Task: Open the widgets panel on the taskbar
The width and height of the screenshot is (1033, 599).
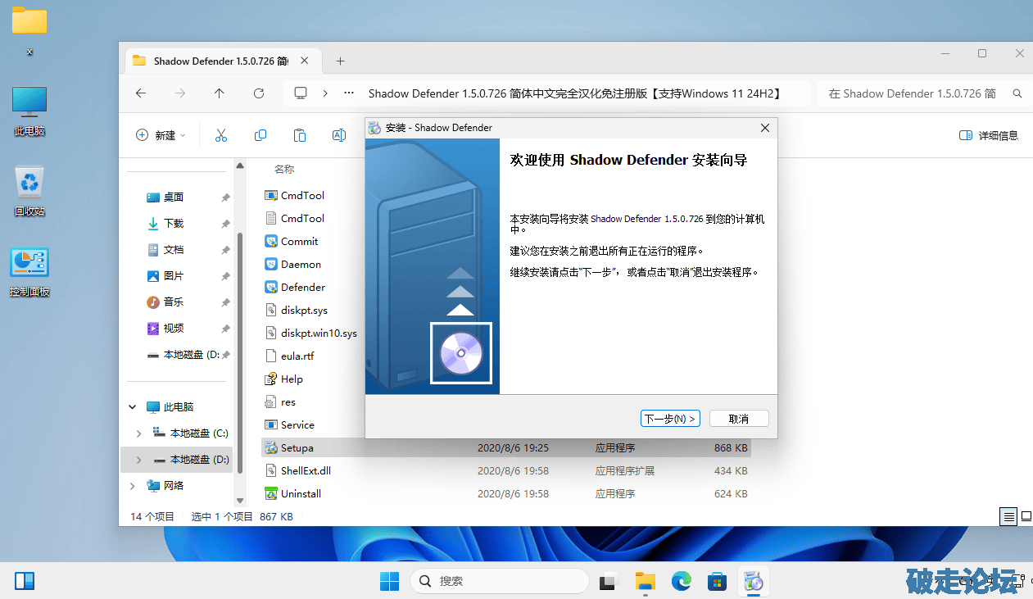Action: tap(25, 581)
